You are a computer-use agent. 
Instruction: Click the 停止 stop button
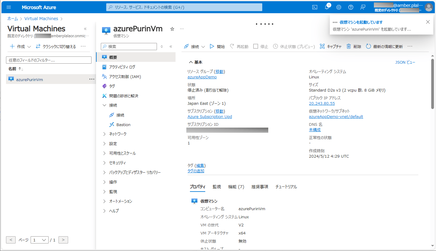pos(261,47)
